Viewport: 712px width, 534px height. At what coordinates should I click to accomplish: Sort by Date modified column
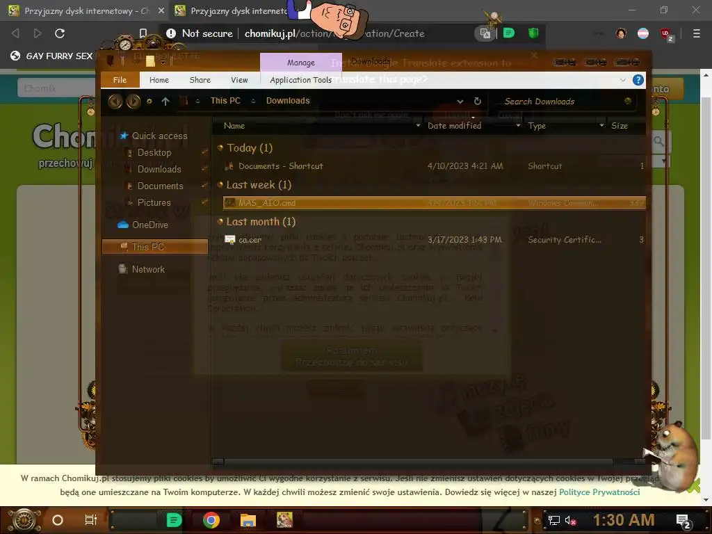pyautogui.click(x=454, y=126)
